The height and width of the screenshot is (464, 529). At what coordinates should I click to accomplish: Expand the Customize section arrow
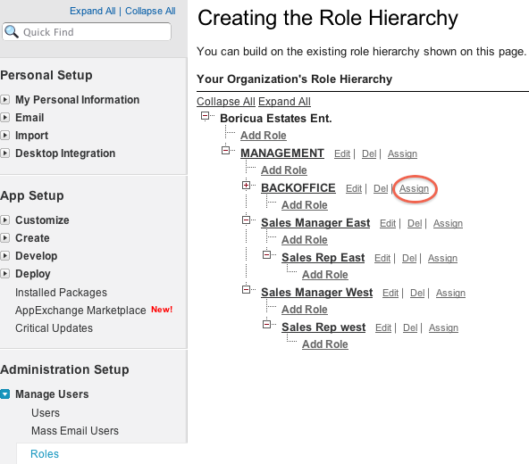pyautogui.click(x=4, y=220)
